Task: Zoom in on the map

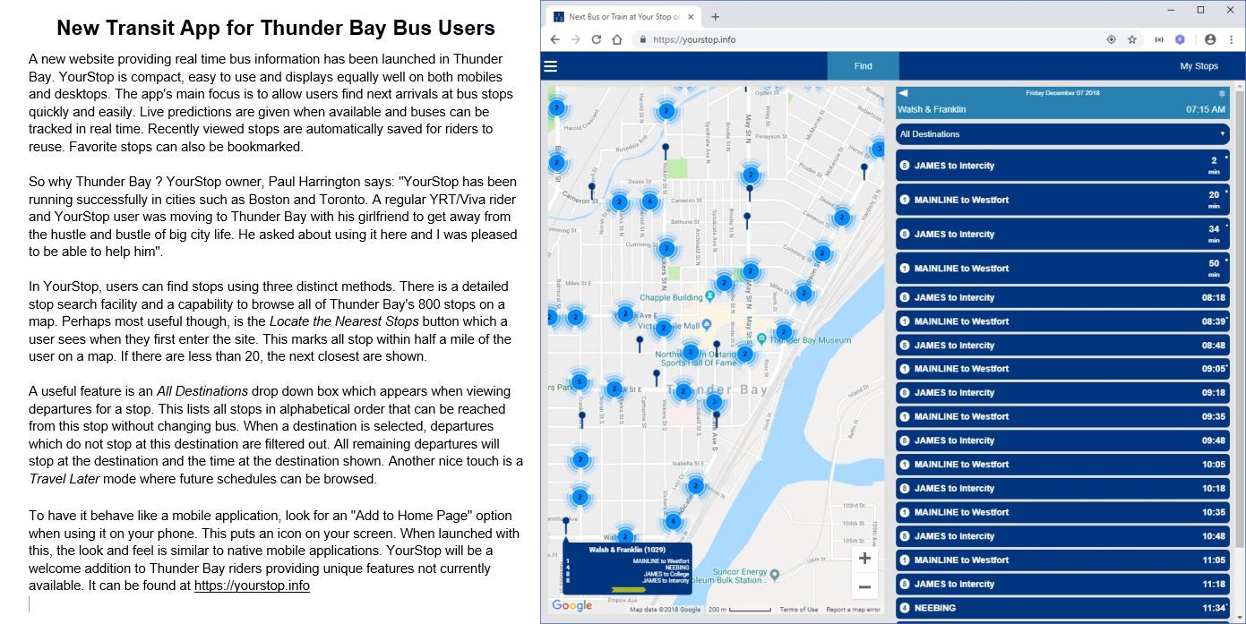Action: click(x=864, y=557)
